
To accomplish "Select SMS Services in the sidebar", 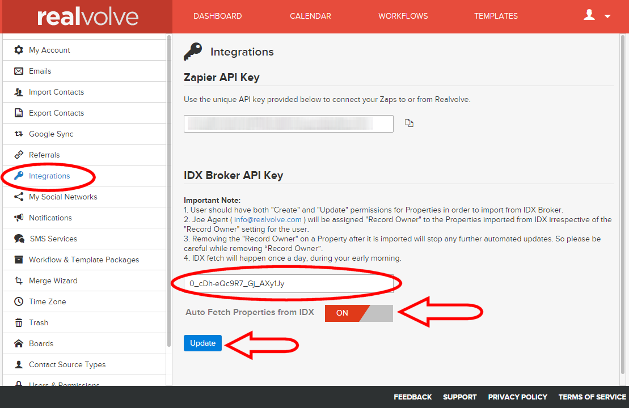I will (85, 239).
